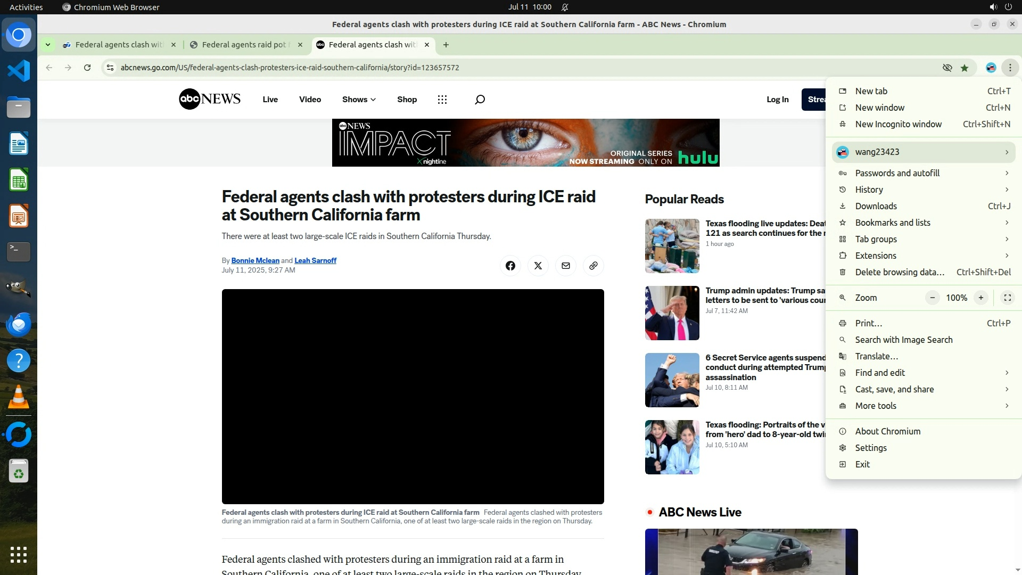Share article via Facebook icon
This screenshot has width=1022, height=575.
(x=510, y=266)
